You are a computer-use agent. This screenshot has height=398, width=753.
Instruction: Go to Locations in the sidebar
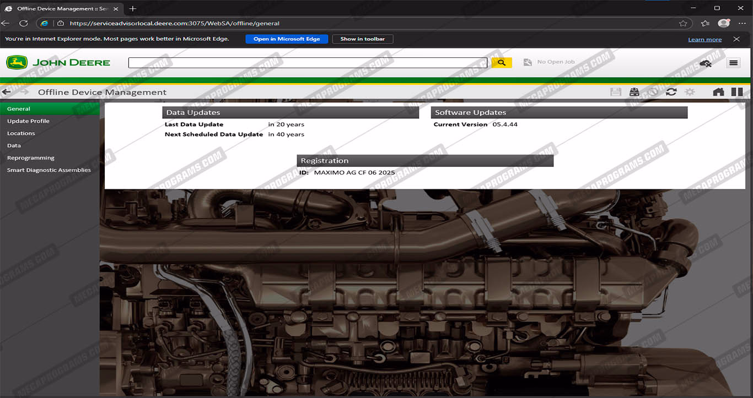21,133
